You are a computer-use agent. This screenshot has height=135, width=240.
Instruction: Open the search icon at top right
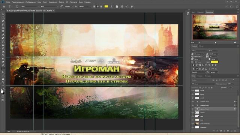(x=227, y=7)
